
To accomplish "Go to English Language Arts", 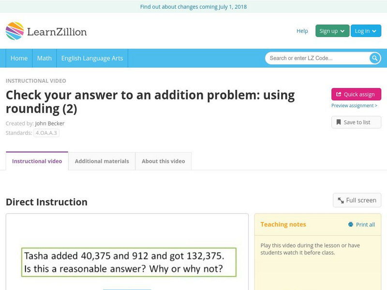I will point(92,58).
